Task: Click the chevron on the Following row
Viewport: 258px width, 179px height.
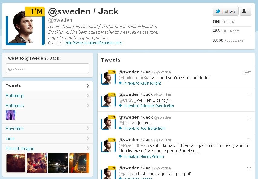Action: click(x=88, y=95)
